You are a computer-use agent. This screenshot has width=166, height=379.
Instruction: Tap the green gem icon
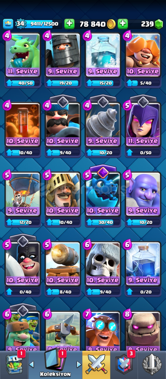pos(159,24)
